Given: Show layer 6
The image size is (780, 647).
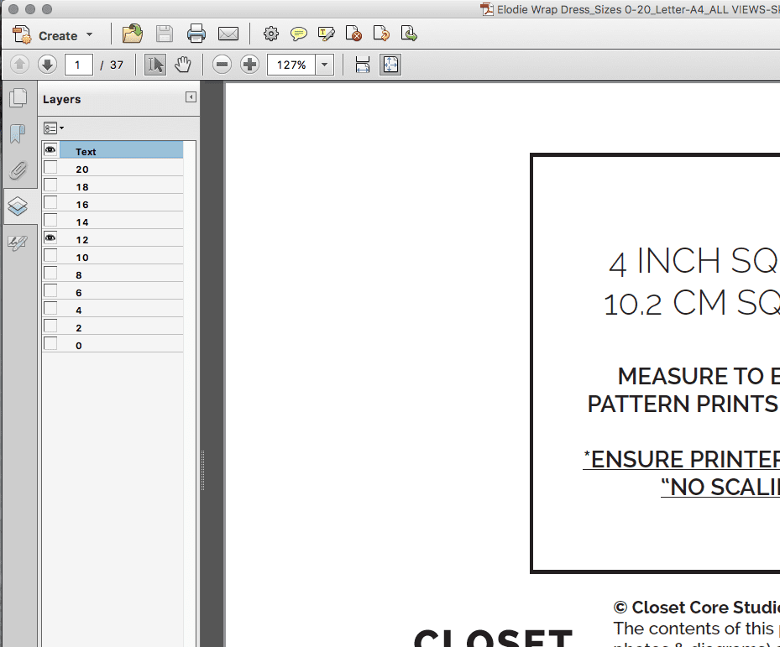Looking at the screenshot, I should pos(50,290).
